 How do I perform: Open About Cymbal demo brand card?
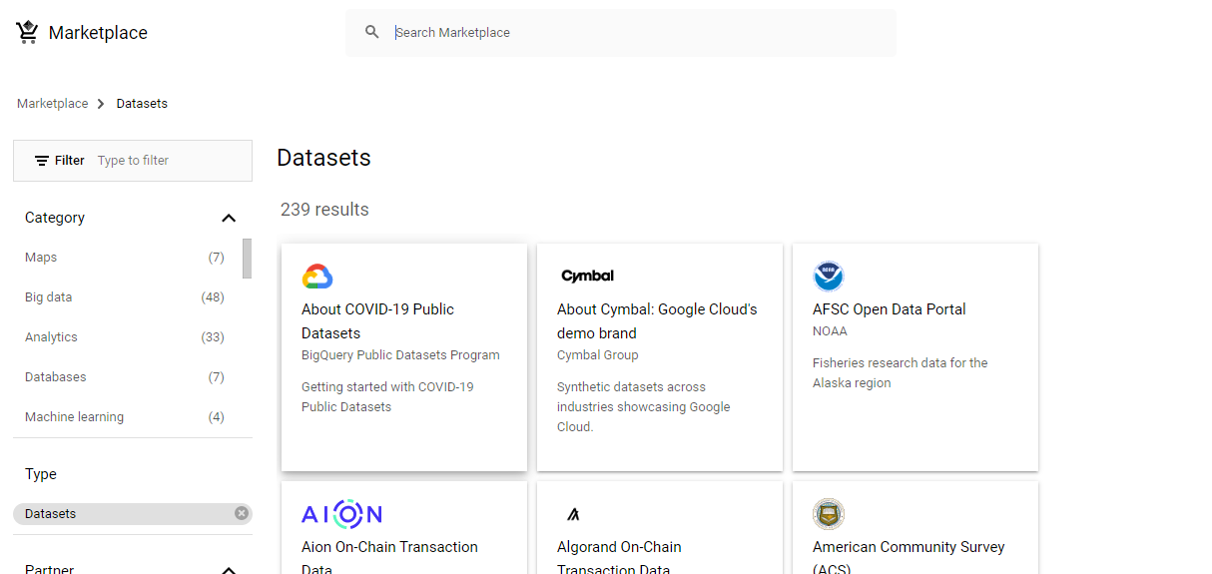click(660, 357)
